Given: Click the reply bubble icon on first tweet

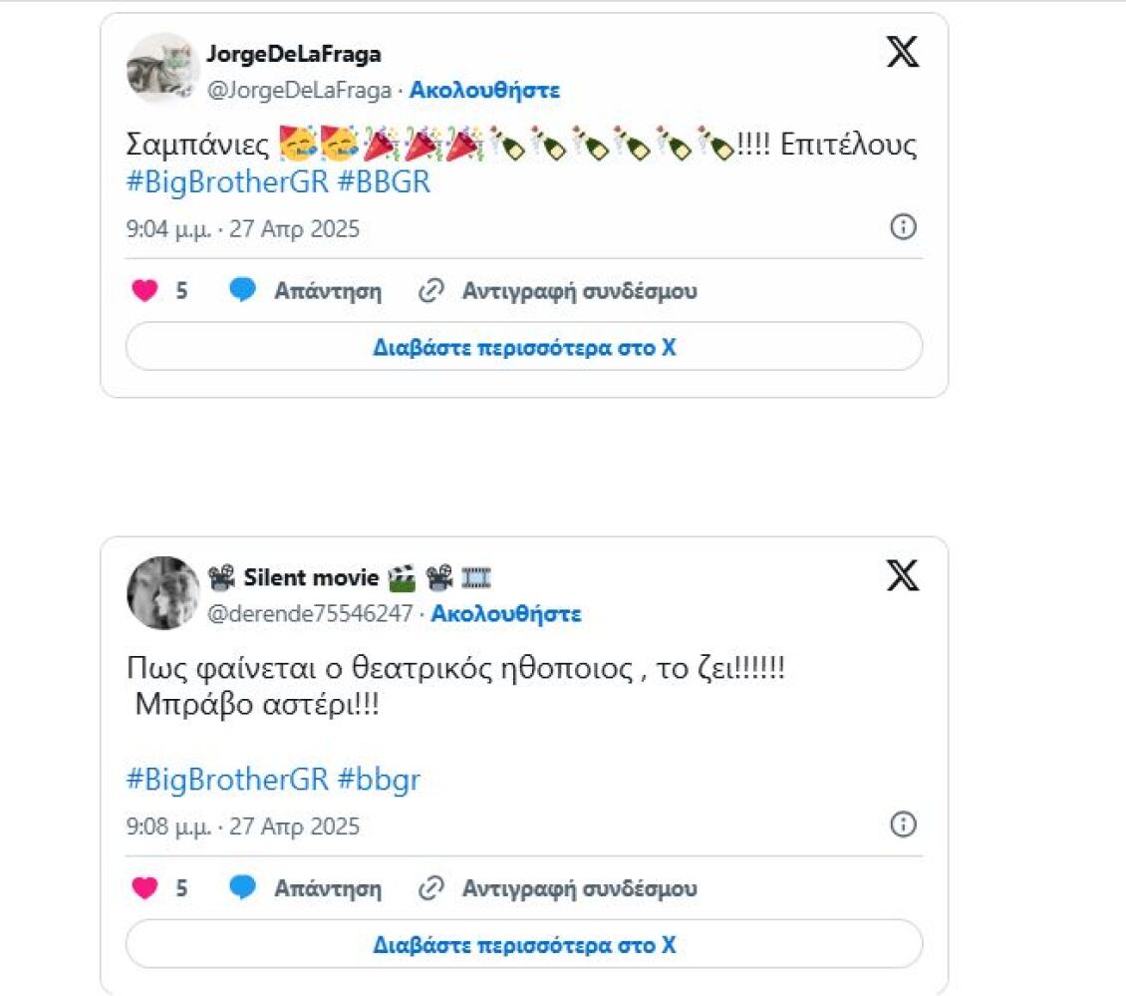Looking at the screenshot, I should [242, 289].
